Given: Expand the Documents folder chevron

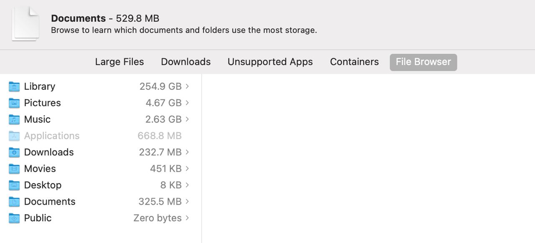Looking at the screenshot, I should pos(187,201).
